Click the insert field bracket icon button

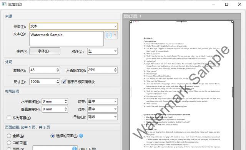(x=109, y=35)
